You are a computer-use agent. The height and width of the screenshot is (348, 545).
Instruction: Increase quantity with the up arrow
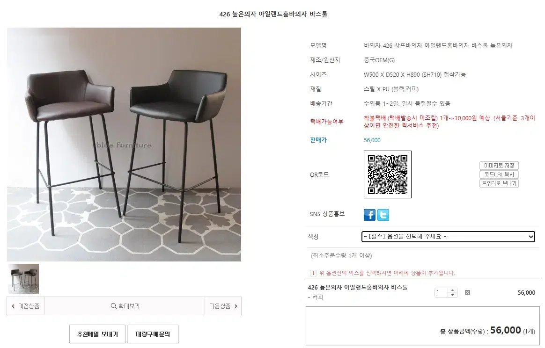click(x=452, y=290)
